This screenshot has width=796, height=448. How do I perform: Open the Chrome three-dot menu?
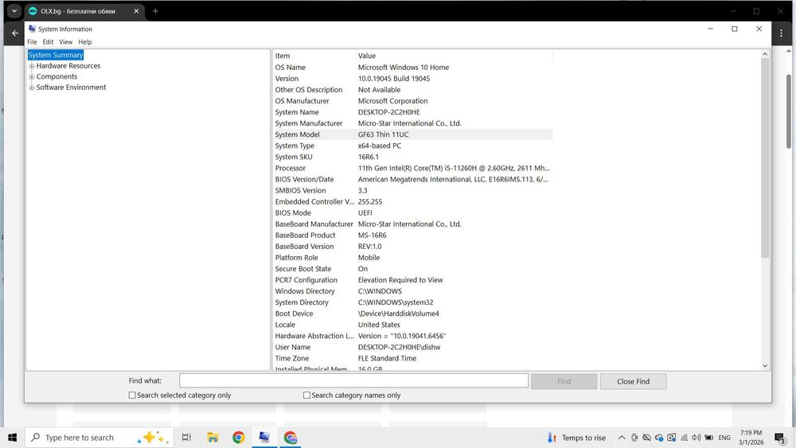tap(782, 33)
